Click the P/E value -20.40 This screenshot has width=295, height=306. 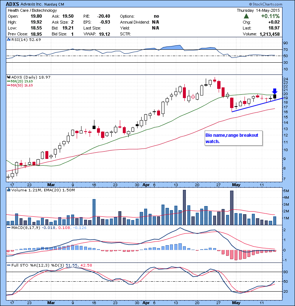[104, 16]
